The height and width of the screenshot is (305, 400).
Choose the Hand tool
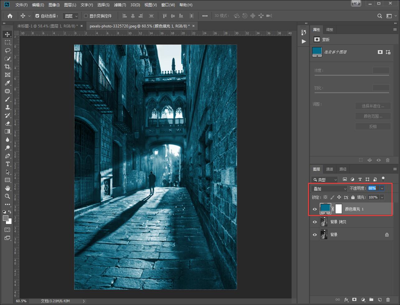click(x=7, y=188)
